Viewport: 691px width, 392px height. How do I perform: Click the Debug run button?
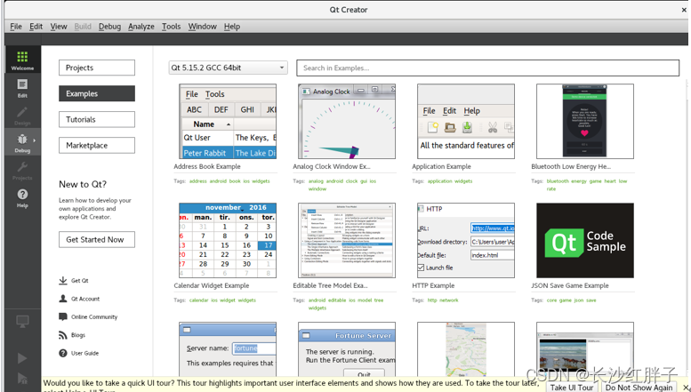pyautogui.click(x=22, y=379)
